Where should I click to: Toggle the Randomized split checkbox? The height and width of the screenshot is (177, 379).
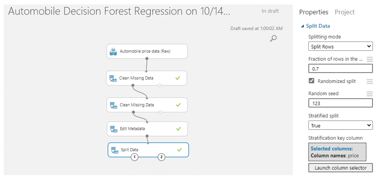click(x=312, y=81)
